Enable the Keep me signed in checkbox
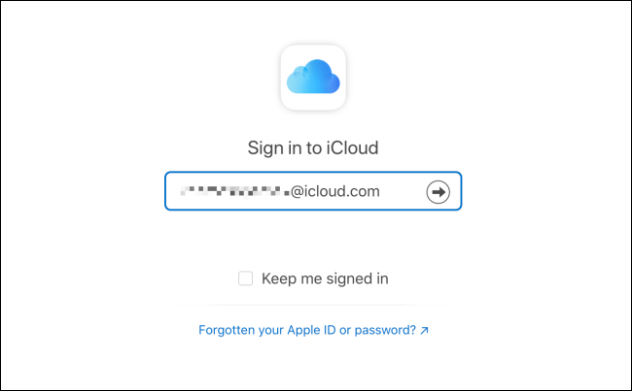This screenshot has height=391, width=632. (x=246, y=279)
